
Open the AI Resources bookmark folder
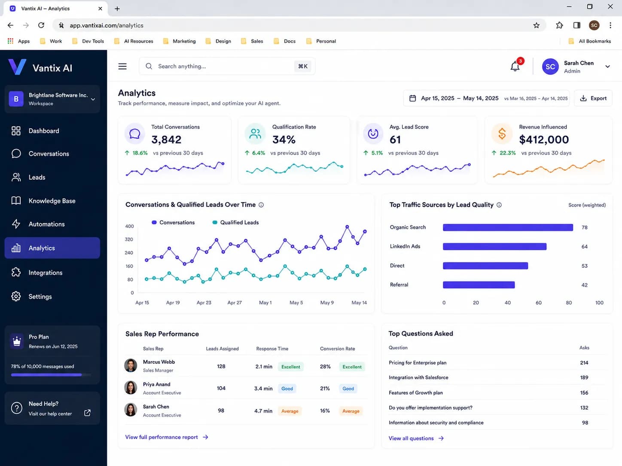point(134,41)
